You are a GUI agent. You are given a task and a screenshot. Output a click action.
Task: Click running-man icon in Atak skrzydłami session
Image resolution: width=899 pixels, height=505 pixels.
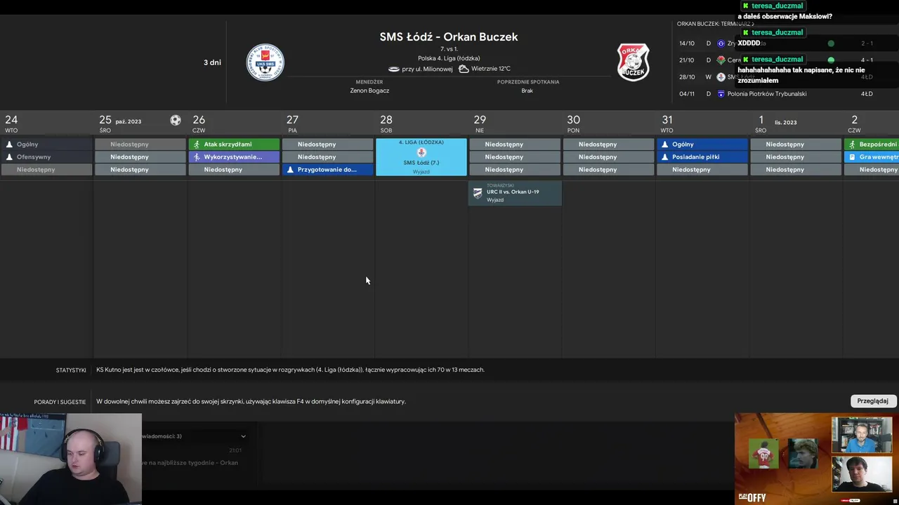[x=197, y=144]
